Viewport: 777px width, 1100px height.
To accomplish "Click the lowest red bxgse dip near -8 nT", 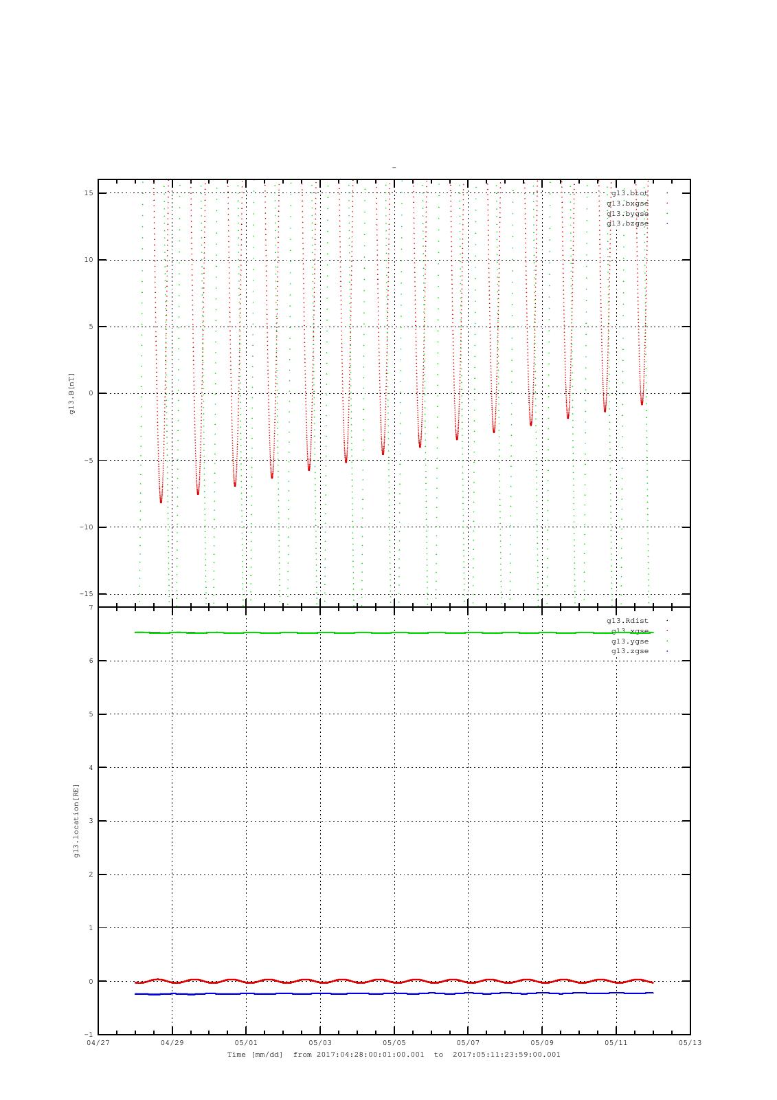I will pos(161,500).
